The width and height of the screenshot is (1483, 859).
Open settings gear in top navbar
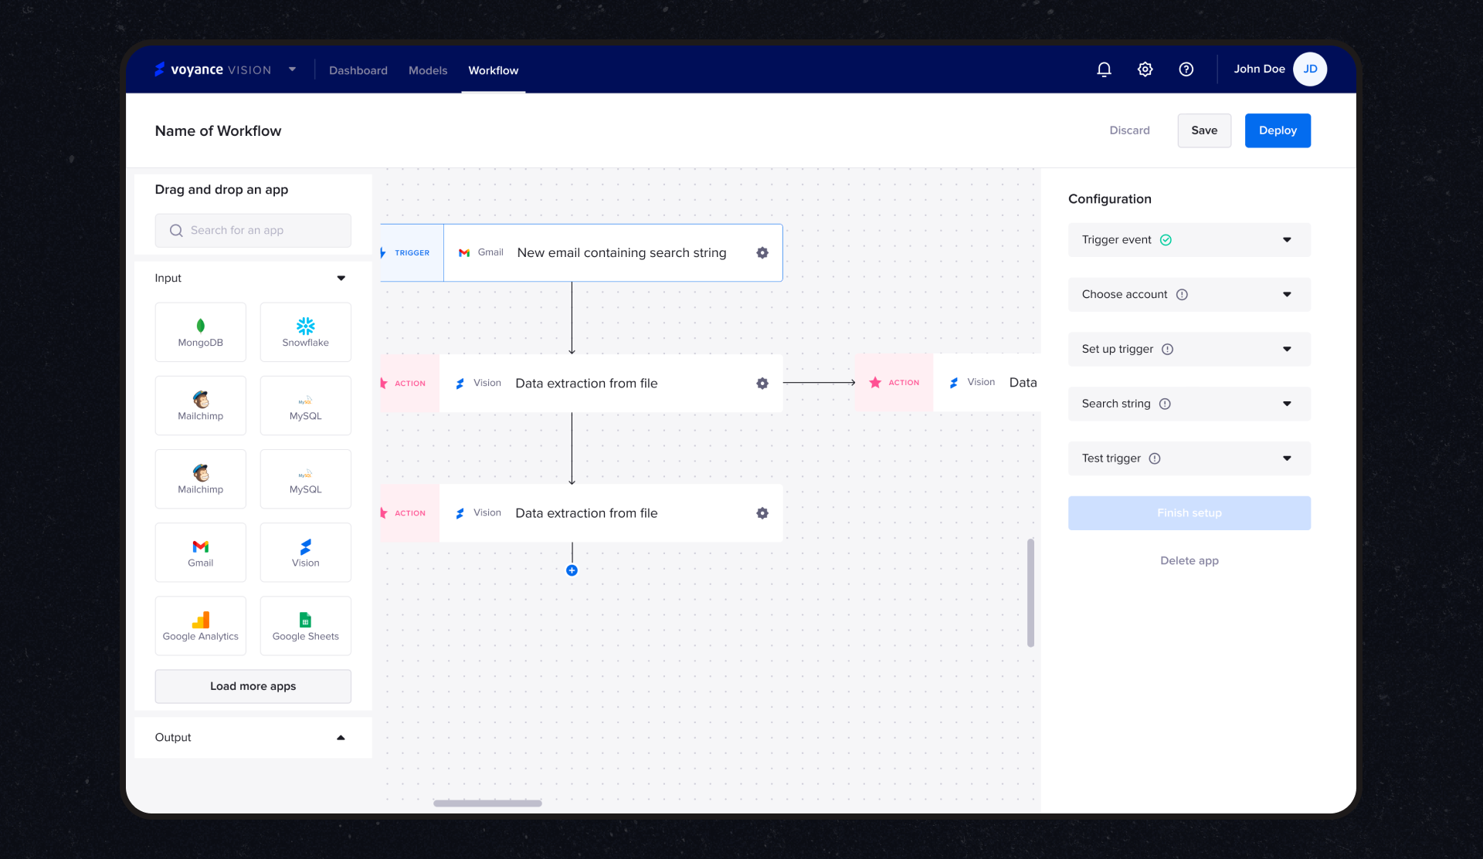pos(1145,69)
